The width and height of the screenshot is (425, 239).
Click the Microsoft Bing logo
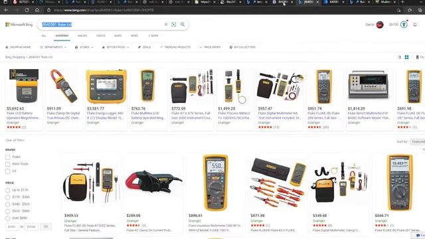click(19, 25)
